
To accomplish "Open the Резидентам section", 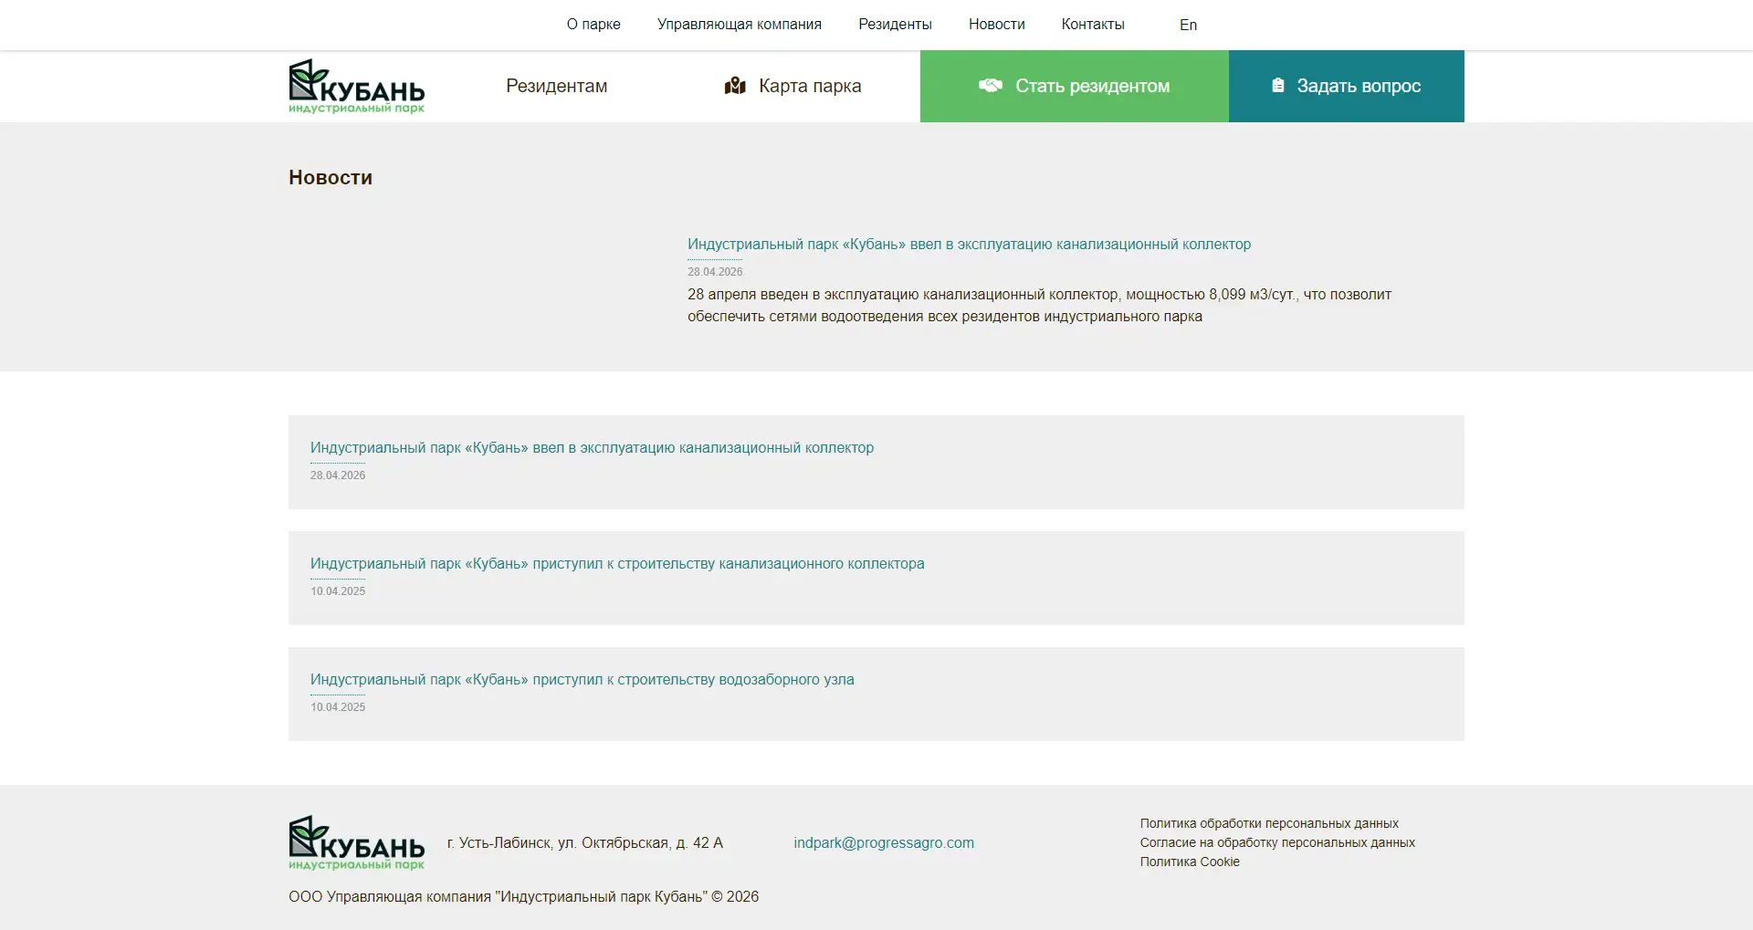I will click(x=557, y=86).
